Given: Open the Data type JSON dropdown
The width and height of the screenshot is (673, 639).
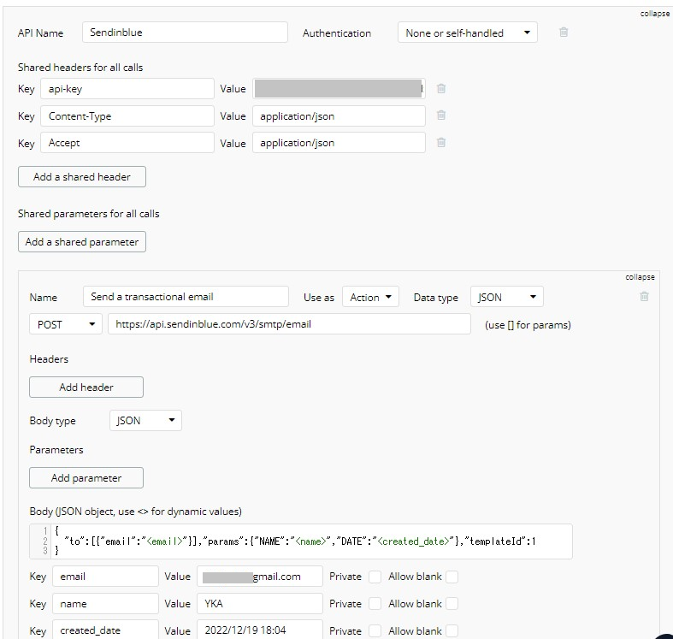Looking at the screenshot, I should 507,297.
